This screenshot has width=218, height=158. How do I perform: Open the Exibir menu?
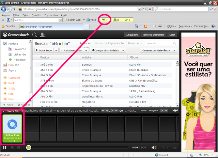click(x=25, y=15)
